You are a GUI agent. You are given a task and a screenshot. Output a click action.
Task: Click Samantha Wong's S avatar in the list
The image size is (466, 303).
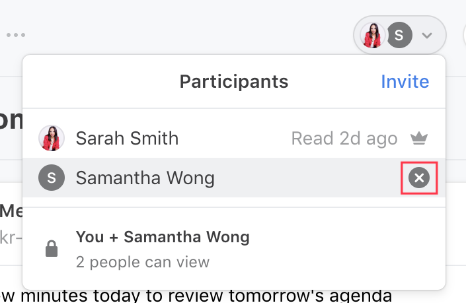(x=52, y=178)
